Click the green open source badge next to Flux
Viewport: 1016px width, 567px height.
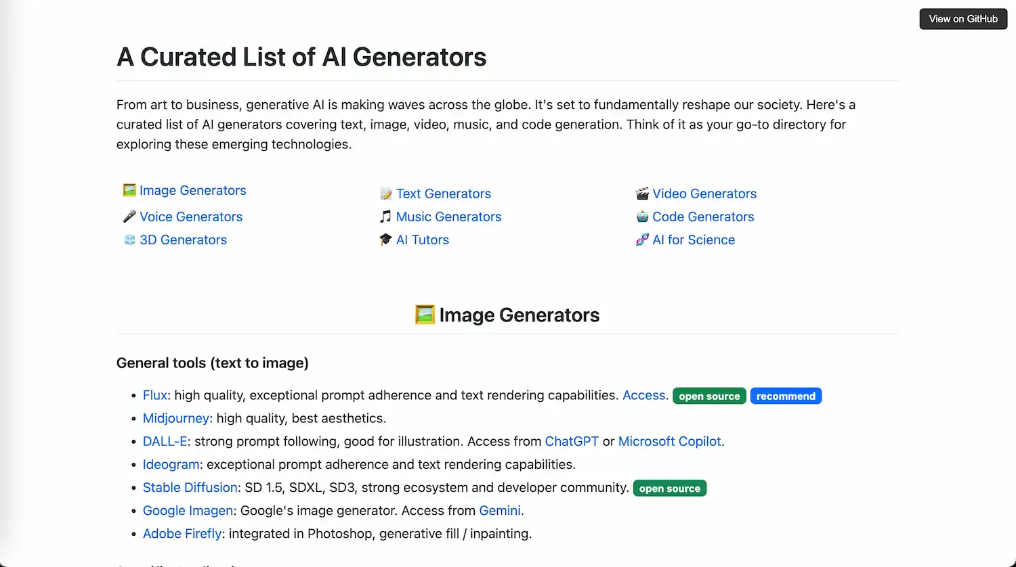pos(709,396)
